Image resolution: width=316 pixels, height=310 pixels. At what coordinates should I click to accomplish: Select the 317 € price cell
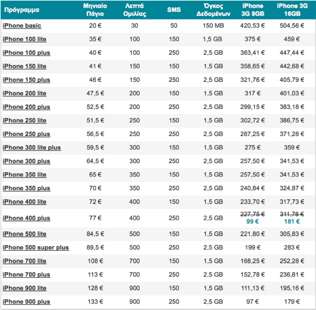253,93
